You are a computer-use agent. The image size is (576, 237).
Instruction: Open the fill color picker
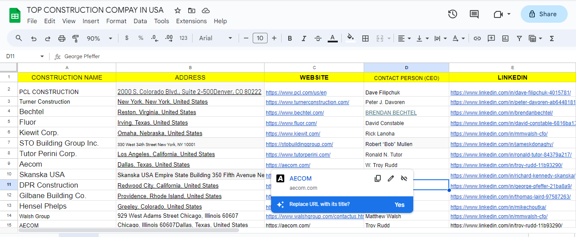click(350, 38)
